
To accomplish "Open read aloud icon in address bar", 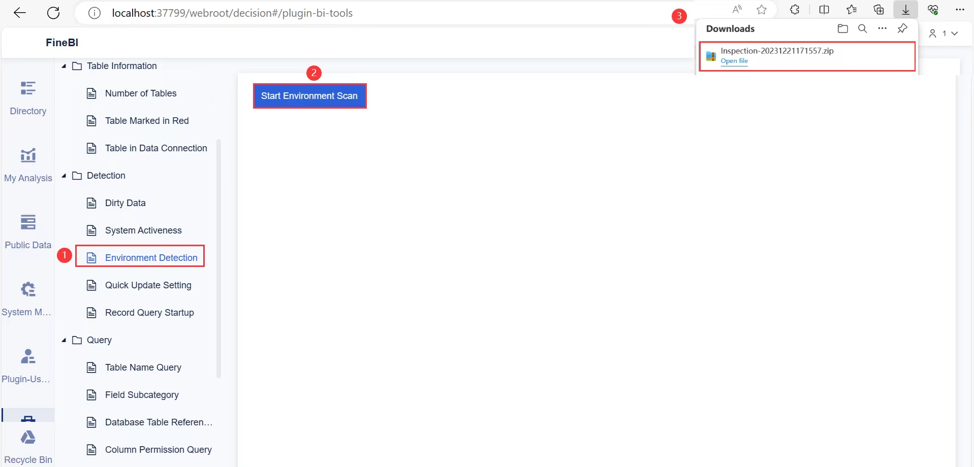I will 737,10.
